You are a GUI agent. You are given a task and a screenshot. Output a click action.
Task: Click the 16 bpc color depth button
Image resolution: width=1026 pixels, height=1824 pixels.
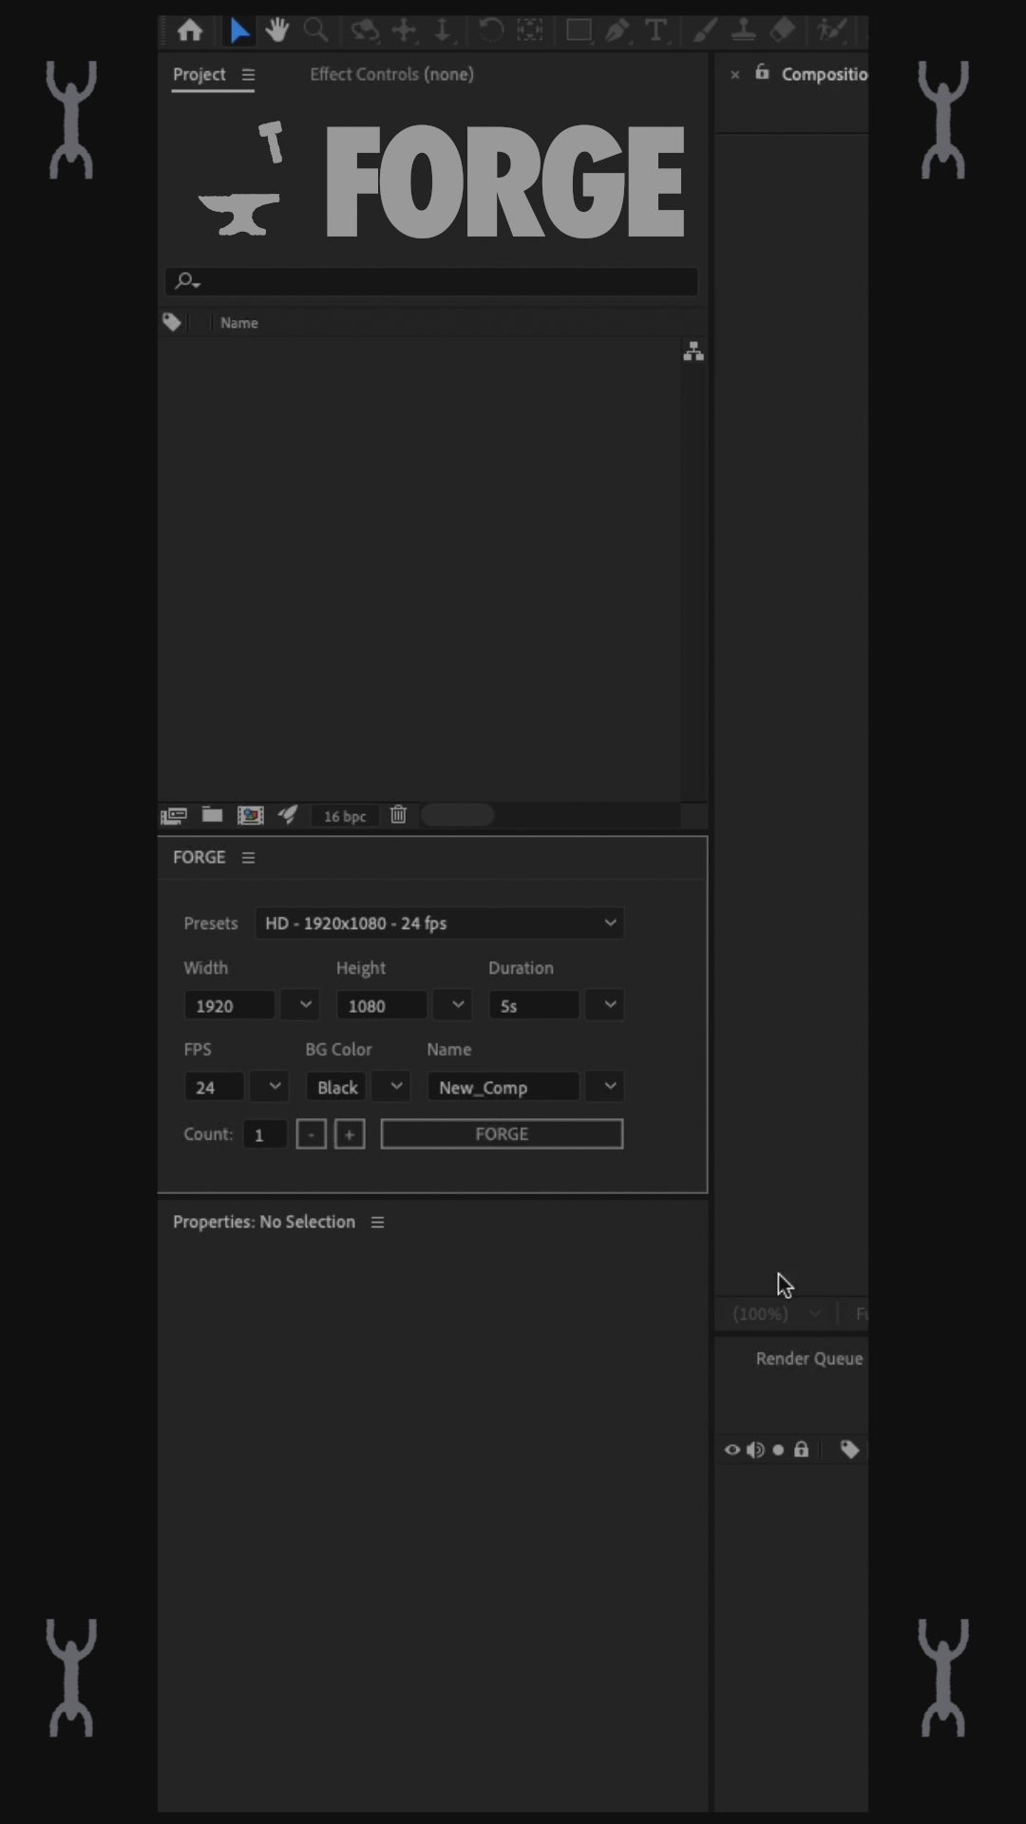344,816
